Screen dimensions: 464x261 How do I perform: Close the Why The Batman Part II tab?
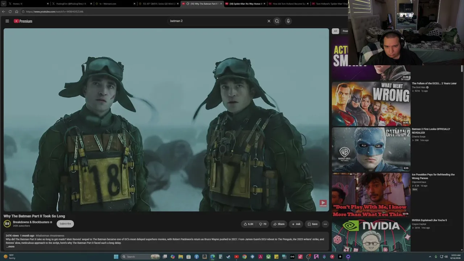tap(221, 4)
